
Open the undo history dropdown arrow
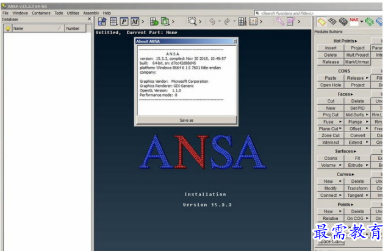tap(219, 21)
